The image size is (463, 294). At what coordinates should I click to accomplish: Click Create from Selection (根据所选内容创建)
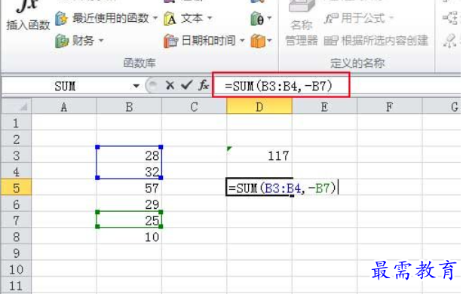(376, 41)
